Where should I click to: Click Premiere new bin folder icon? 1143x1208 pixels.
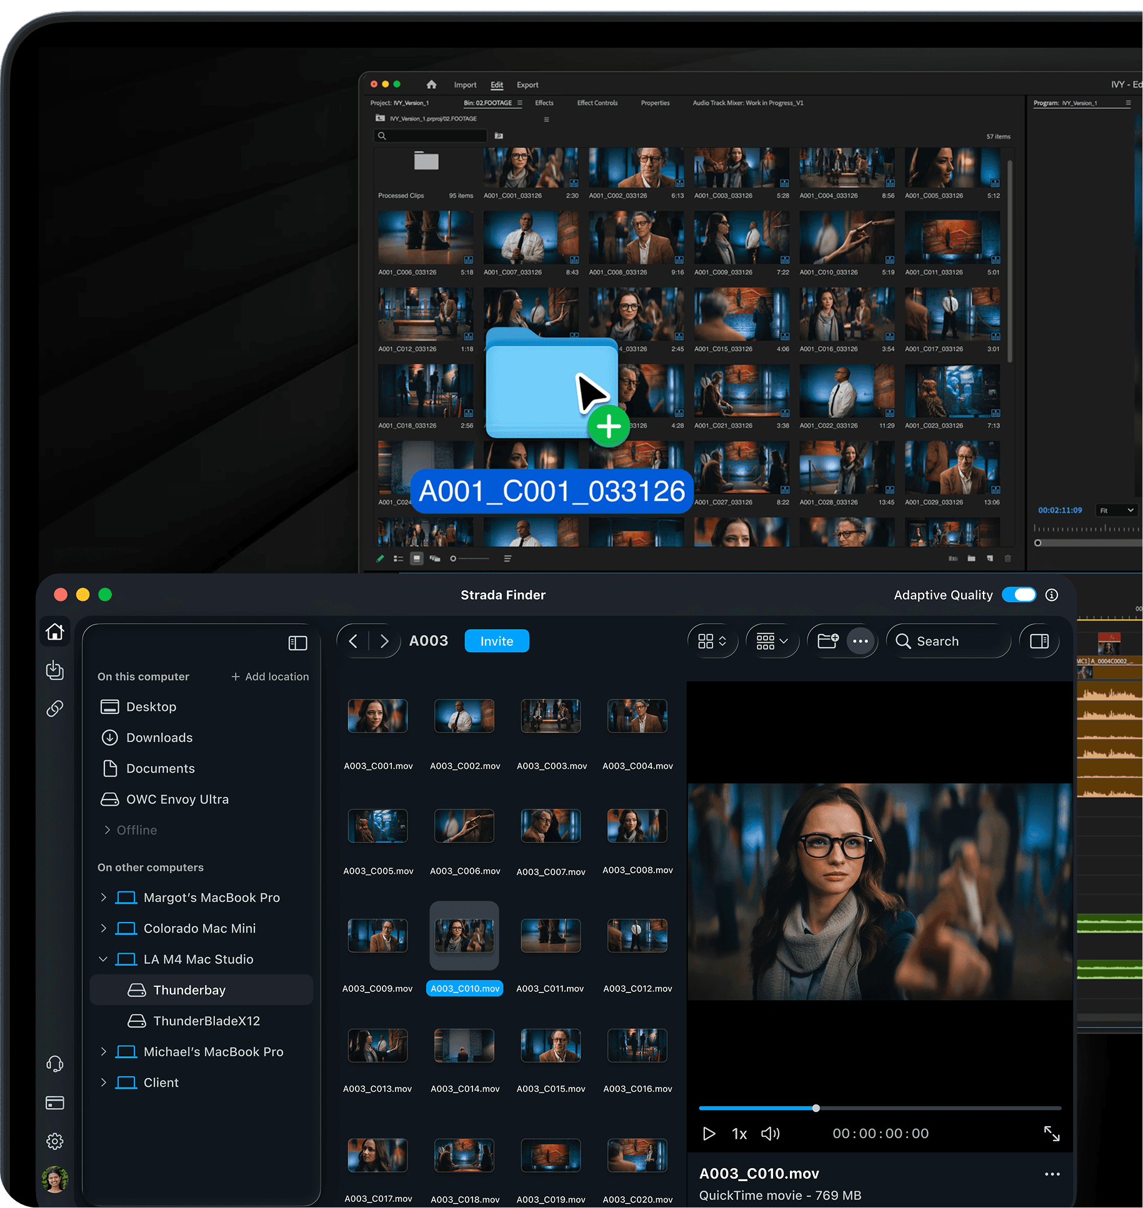[971, 558]
